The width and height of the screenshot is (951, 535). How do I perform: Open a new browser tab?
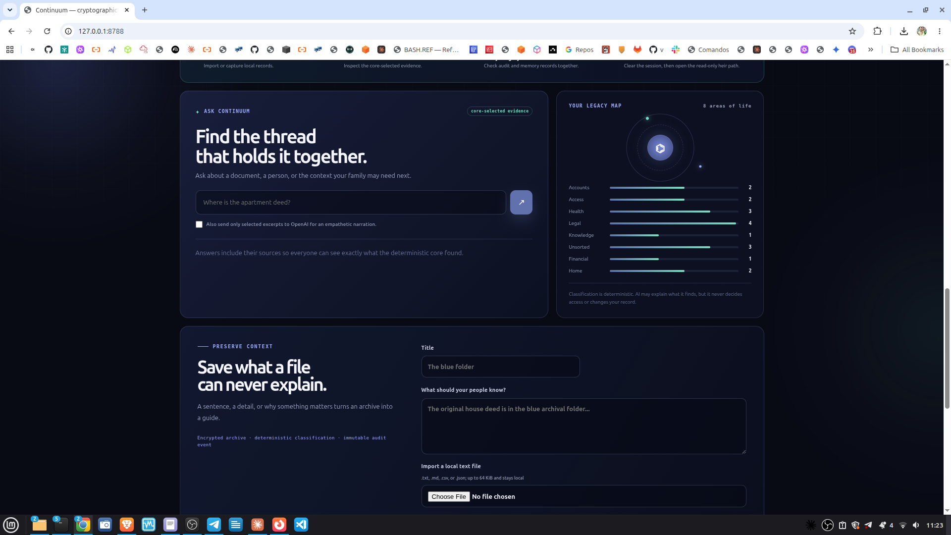(145, 10)
